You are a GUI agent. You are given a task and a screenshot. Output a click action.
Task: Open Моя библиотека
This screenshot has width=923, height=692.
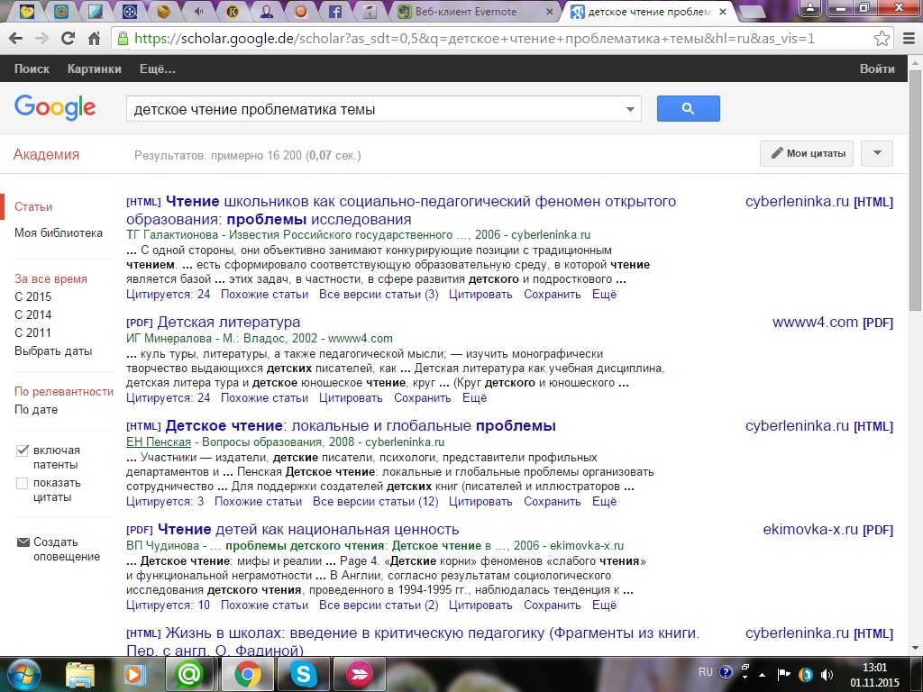tap(59, 233)
